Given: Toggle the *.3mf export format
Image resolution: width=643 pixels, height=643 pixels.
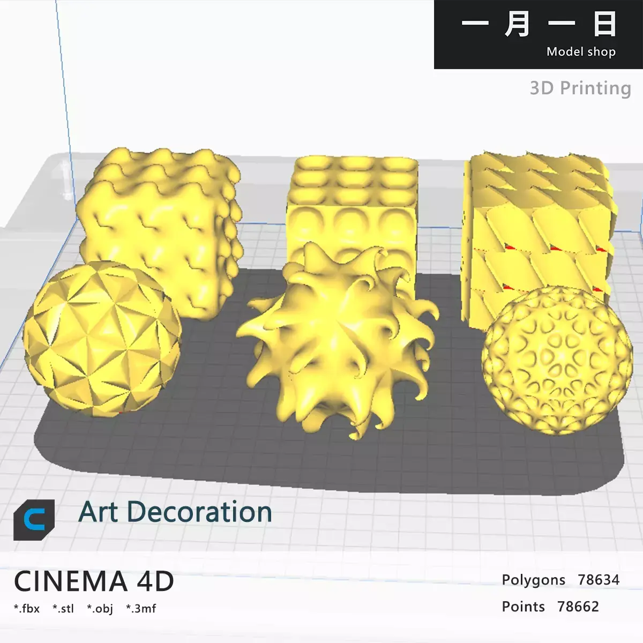Looking at the screenshot, I should pyautogui.click(x=141, y=608).
